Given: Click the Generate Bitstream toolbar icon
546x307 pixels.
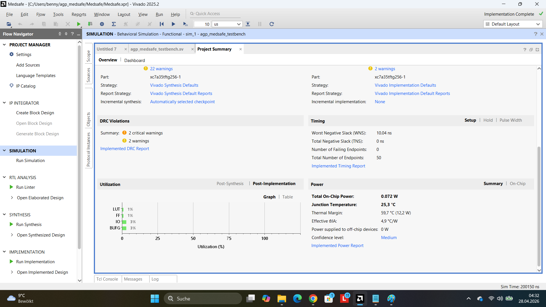Looking at the screenshot, I should pos(90,24).
